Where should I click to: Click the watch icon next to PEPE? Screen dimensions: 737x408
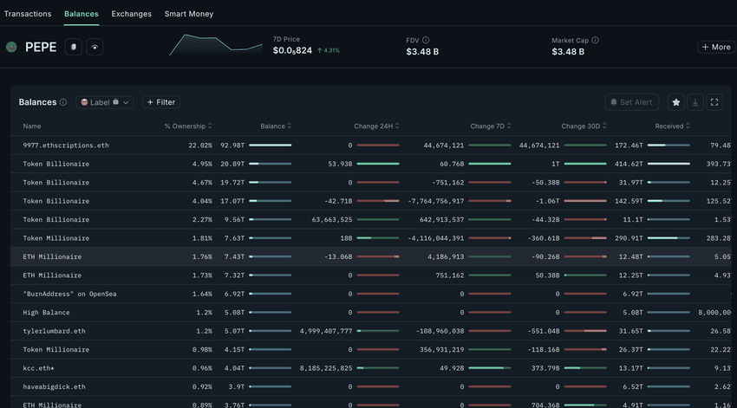[95, 47]
